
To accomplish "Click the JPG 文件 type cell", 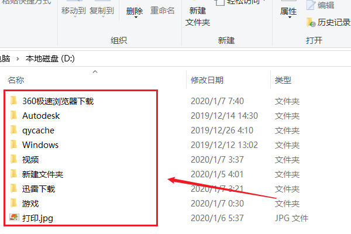I will (x=292, y=218).
